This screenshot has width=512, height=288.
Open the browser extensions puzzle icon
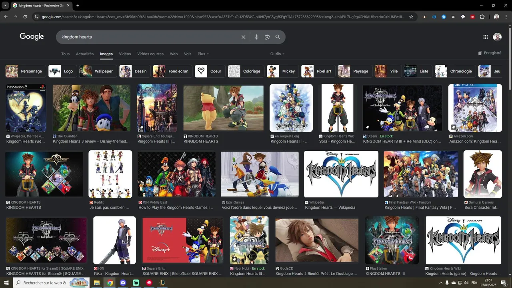[482, 17]
